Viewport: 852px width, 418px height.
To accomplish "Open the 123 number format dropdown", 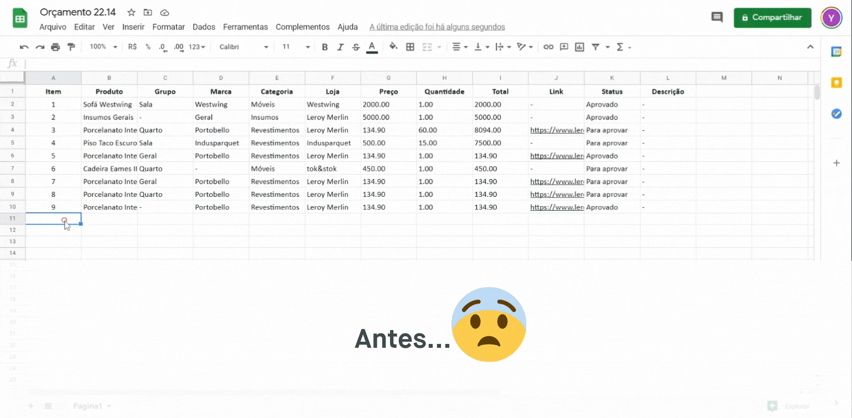I will (x=196, y=47).
